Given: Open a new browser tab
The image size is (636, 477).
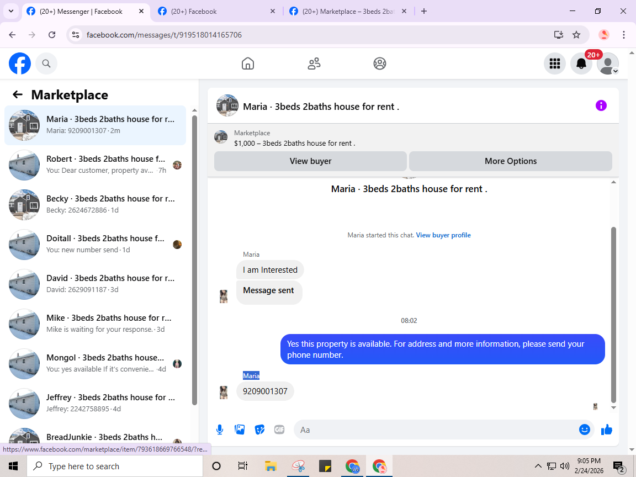Looking at the screenshot, I should (424, 12).
